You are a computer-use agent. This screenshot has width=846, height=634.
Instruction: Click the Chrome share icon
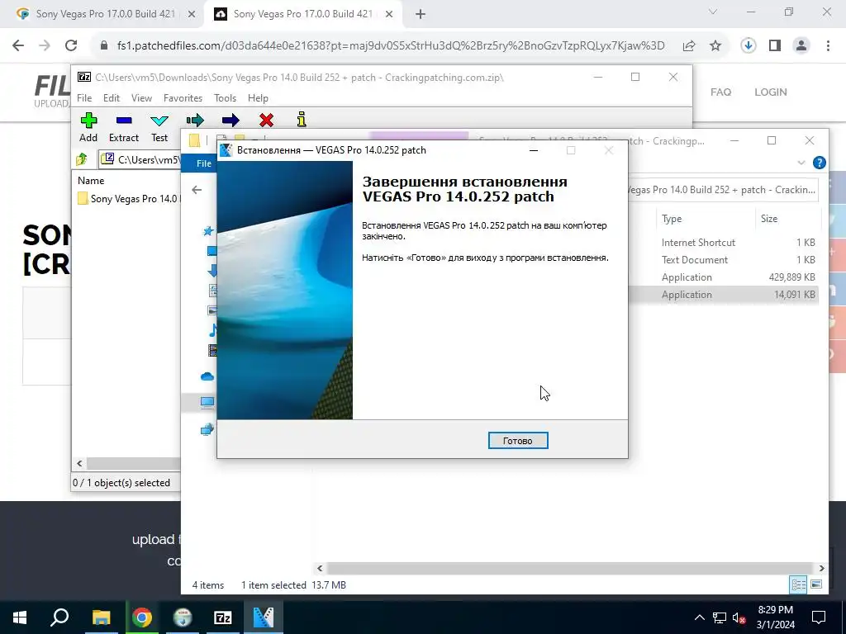click(689, 46)
